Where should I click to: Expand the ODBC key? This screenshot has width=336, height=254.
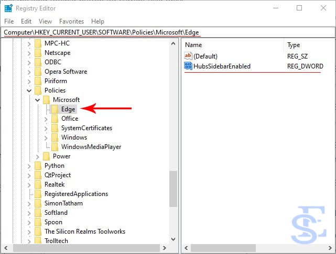[x=29, y=63]
